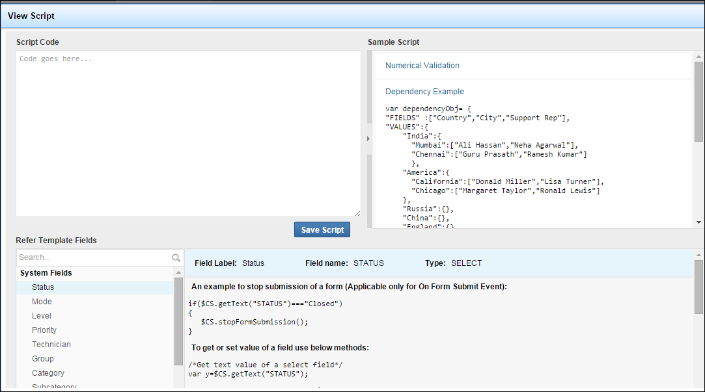Collapse the System Fields group
705x392 pixels.
(x=46, y=273)
